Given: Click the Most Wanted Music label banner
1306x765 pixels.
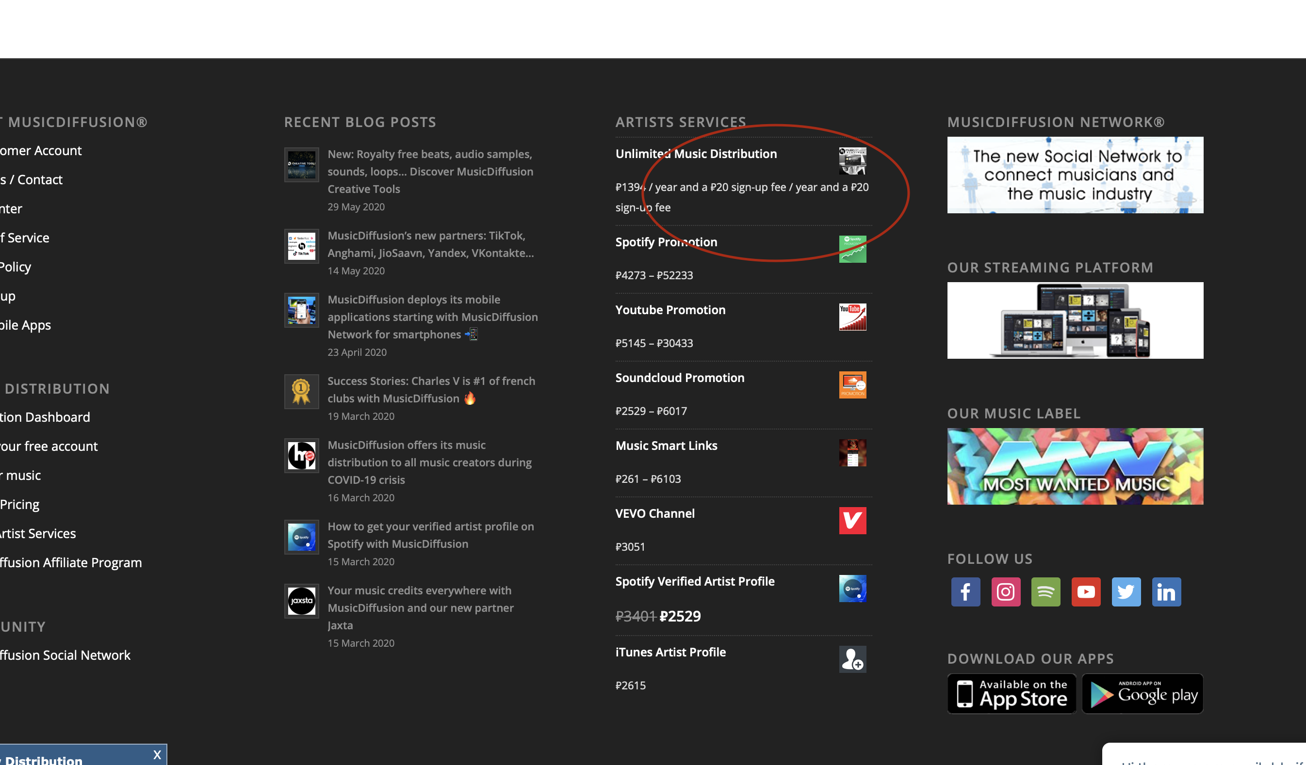Looking at the screenshot, I should click(x=1075, y=465).
